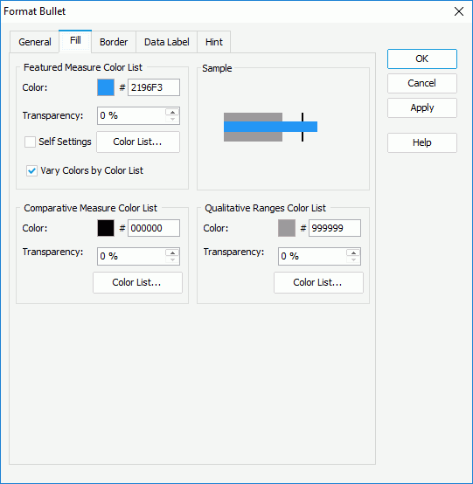
Task: Decrease Featured Measure transparency with down arrow
Action: [x=172, y=120]
